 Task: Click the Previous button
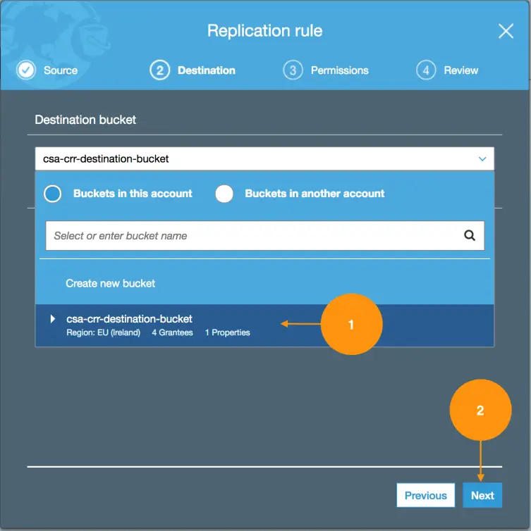point(425,496)
